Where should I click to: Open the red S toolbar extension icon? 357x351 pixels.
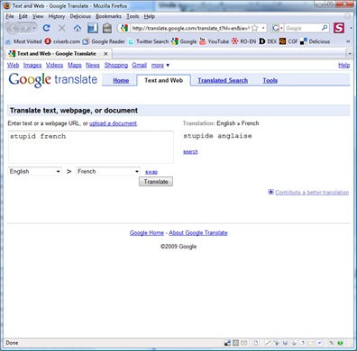pyautogui.click(x=339, y=28)
